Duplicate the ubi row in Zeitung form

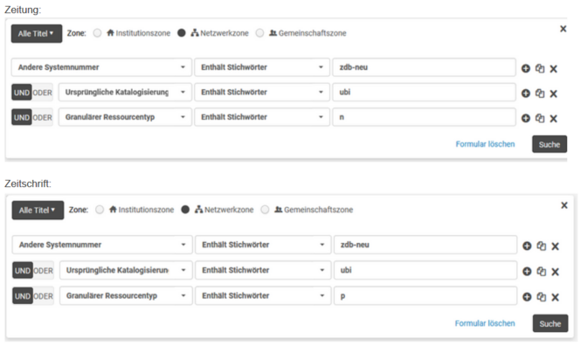click(540, 93)
